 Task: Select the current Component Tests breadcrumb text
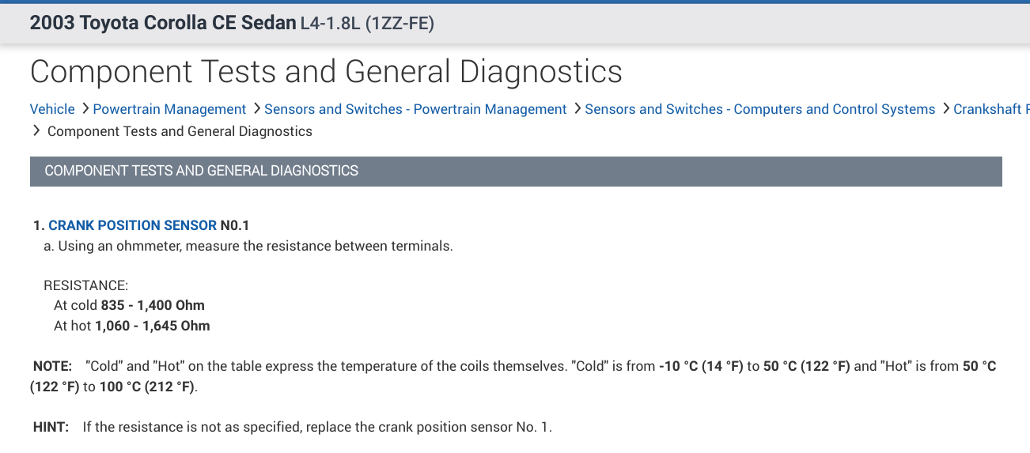click(180, 131)
